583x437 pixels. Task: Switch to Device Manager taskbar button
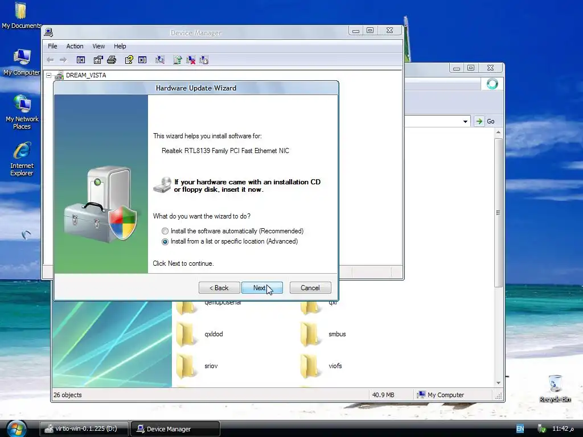[x=175, y=428]
